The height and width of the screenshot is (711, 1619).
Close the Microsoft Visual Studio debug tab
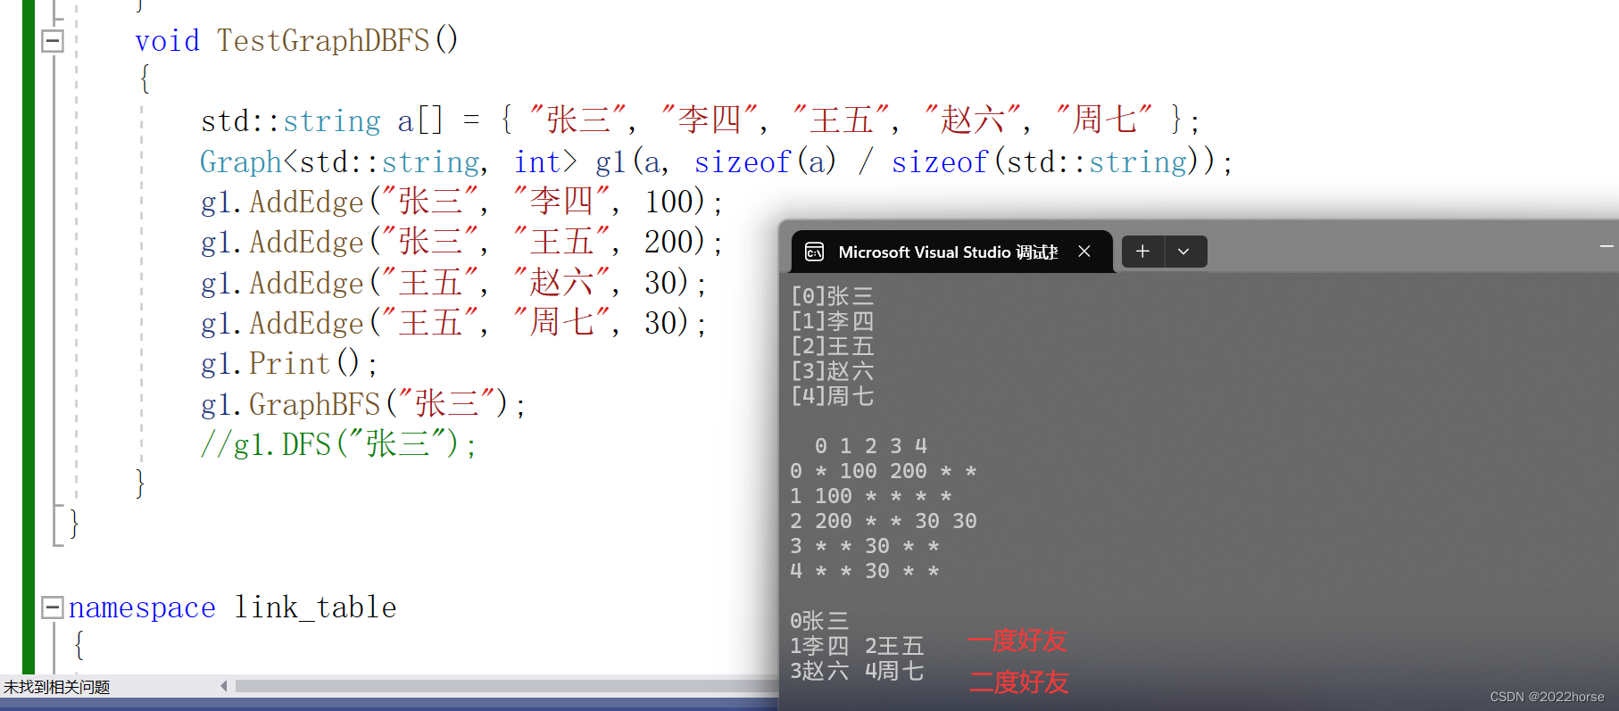[x=1084, y=252]
